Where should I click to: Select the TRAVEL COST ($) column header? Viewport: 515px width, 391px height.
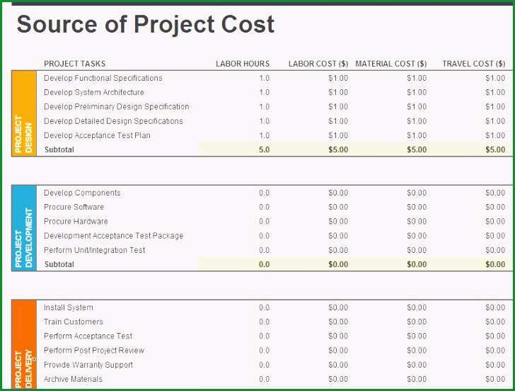click(x=474, y=64)
